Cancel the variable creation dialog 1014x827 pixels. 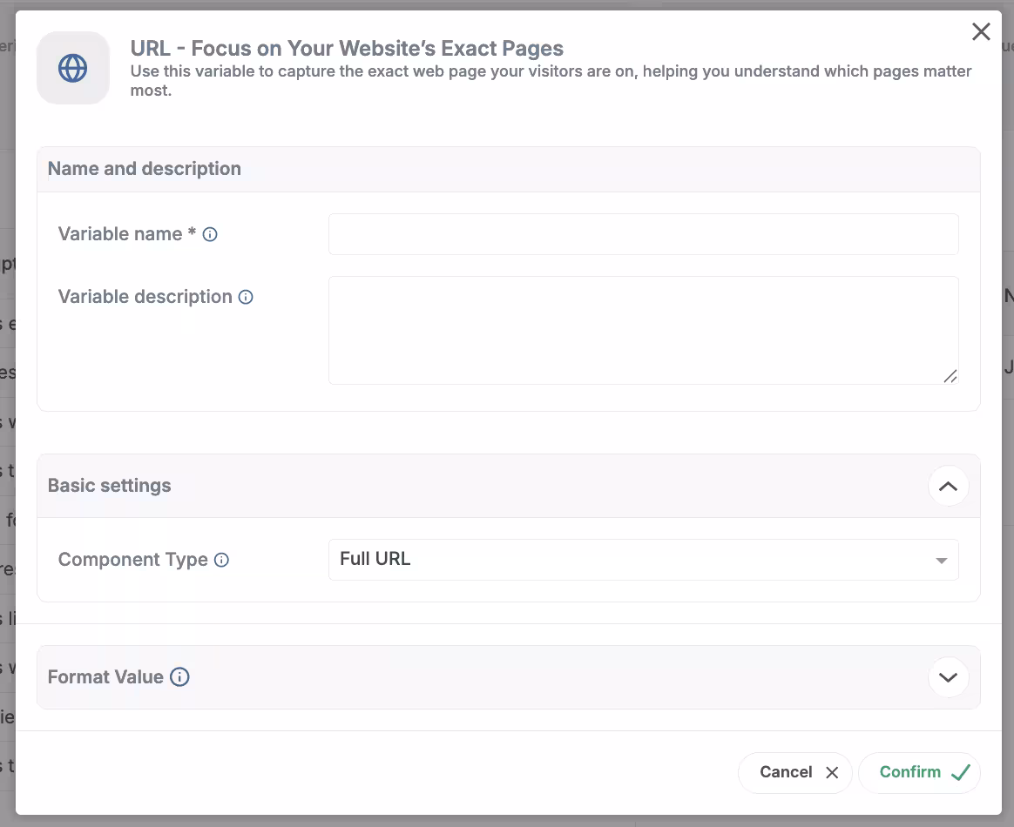click(x=794, y=772)
